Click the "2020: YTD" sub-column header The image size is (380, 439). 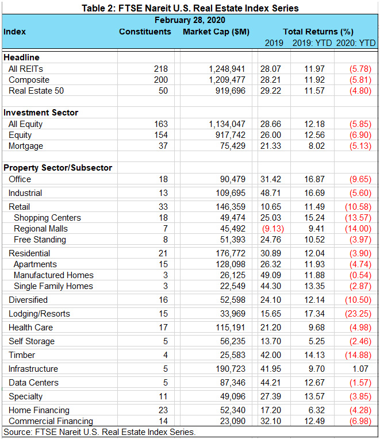pos(355,43)
